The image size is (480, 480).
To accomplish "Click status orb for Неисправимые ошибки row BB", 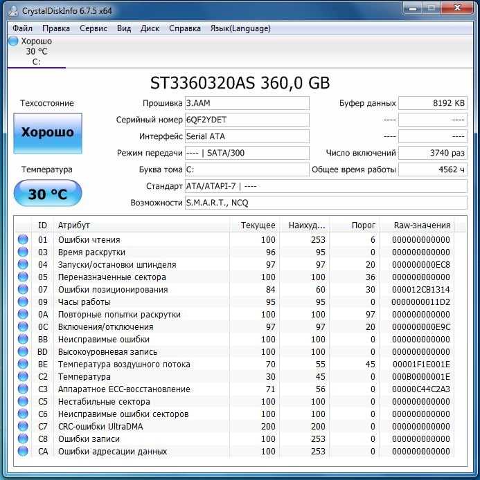I will (23, 339).
